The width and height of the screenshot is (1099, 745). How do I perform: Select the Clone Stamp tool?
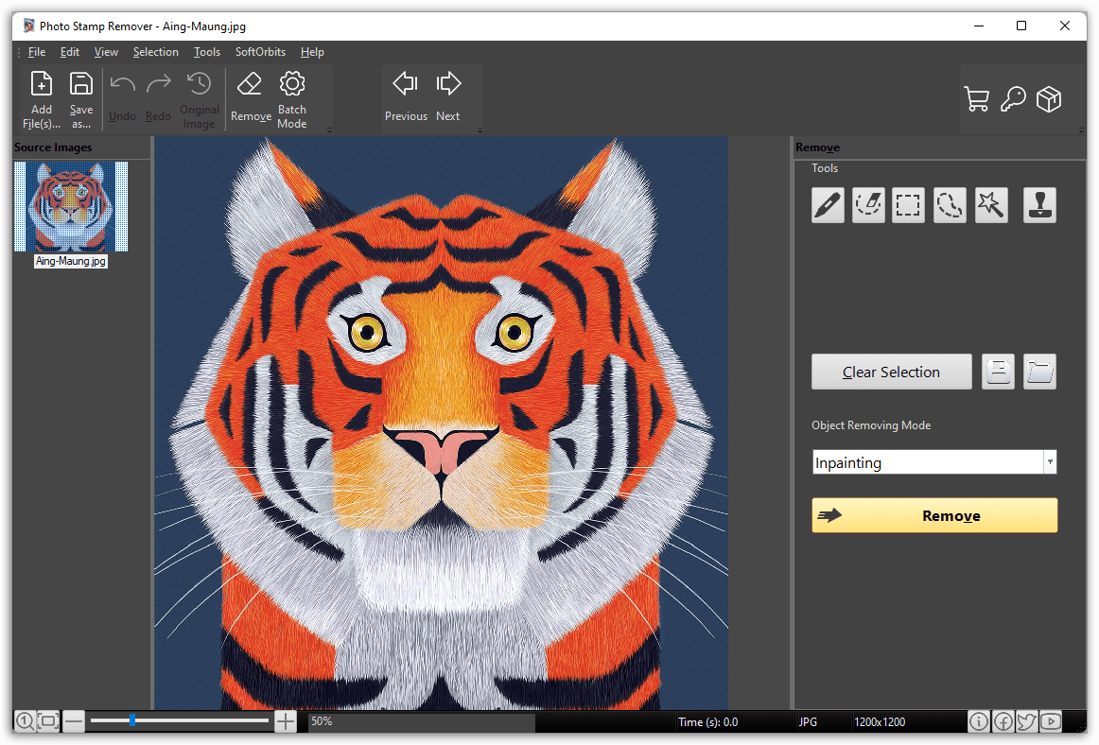[1039, 205]
